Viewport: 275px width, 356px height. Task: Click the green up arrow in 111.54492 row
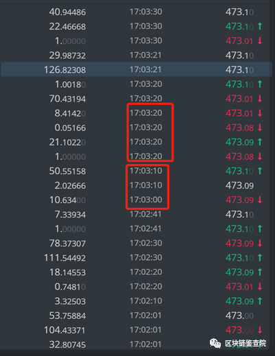pyautogui.click(x=260, y=258)
